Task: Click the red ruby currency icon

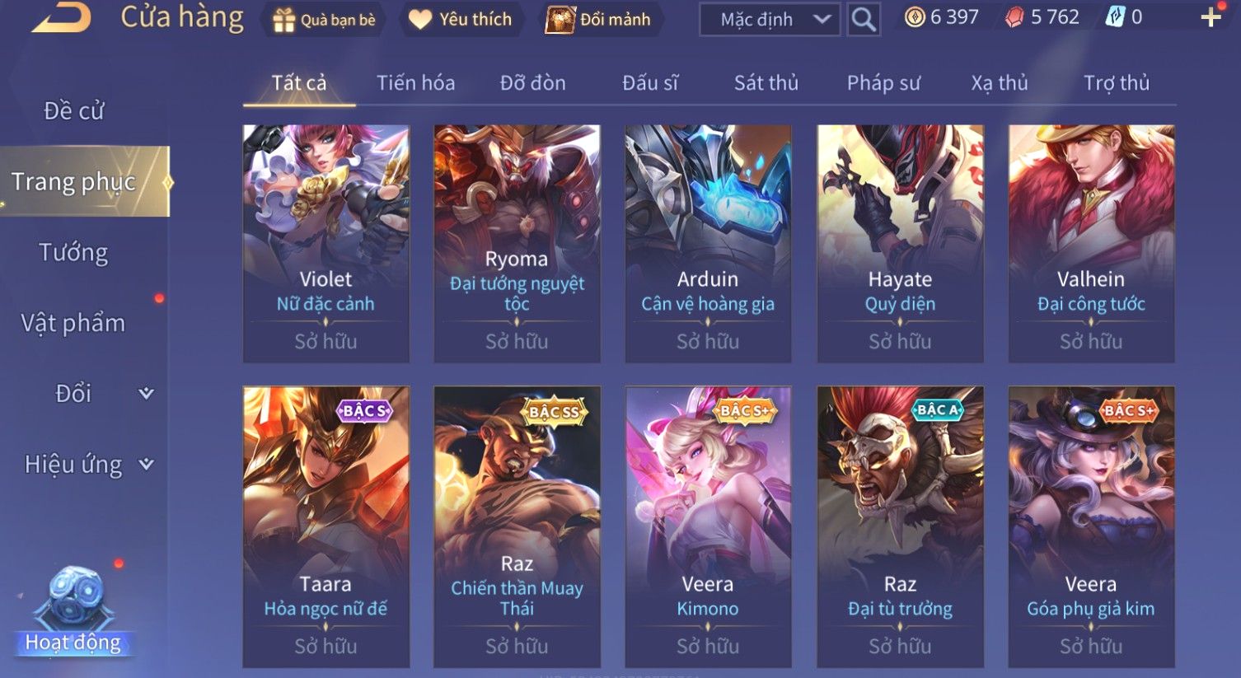Action: [x=1014, y=17]
